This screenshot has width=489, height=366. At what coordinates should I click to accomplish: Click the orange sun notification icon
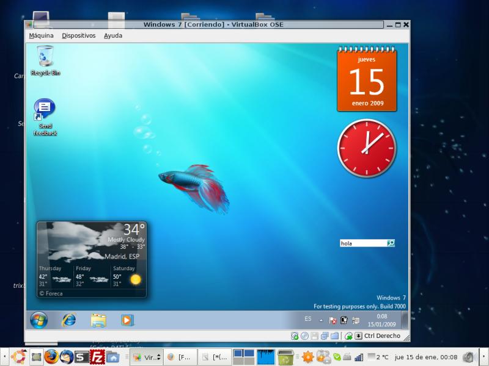pyautogui.click(x=307, y=357)
